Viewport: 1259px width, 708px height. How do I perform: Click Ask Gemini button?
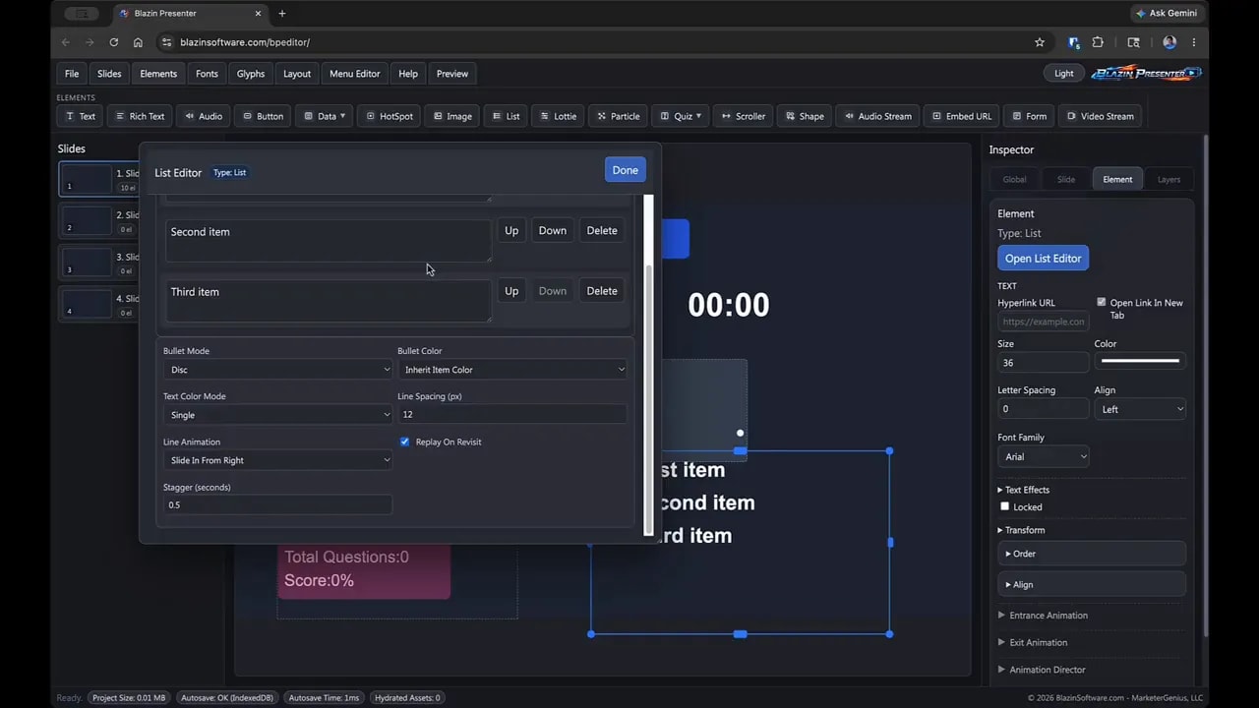pyautogui.click(x=1167, y=14)
